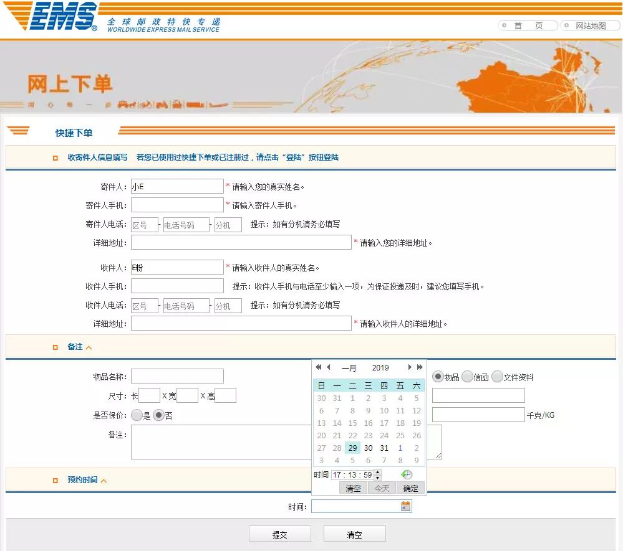This screenshot has height=551, width=623.
Task: Focus the weight field before 千克/KG
Action: [478, 415]
